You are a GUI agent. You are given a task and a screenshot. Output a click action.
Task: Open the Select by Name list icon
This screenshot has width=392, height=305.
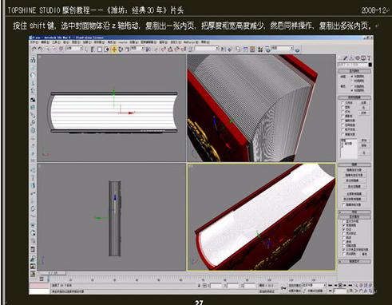[x=93, y=50]
